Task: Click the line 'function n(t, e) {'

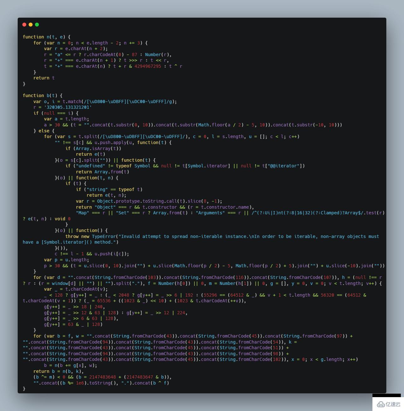Action: click(47, 37)
